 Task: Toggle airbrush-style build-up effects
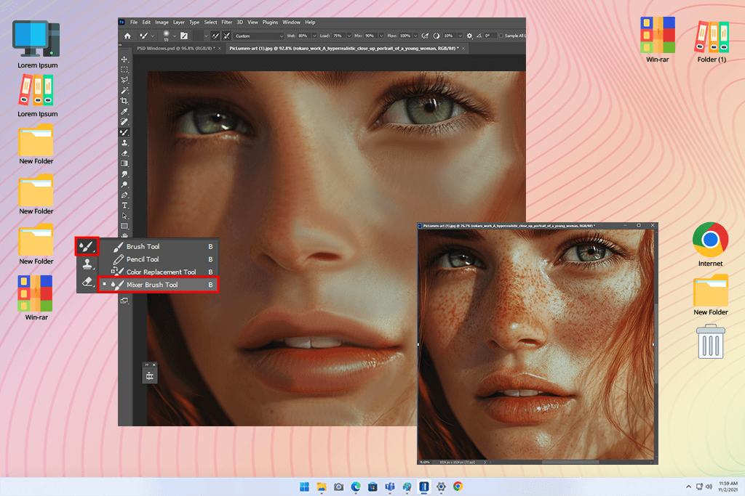pos(425,36)
